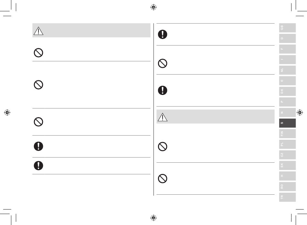Image resolution: width=307 pixels, height=225 pixels.
Task: Jump to the TR language tab
Action: coord(287,197)
